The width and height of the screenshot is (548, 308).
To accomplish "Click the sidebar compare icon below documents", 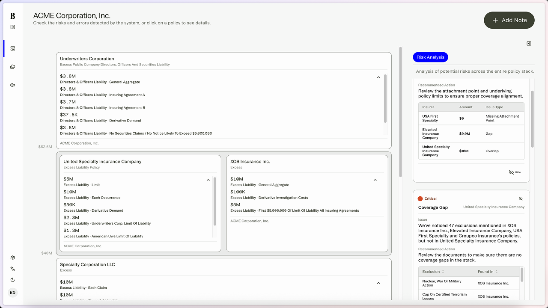I will (x=13, y=85).
